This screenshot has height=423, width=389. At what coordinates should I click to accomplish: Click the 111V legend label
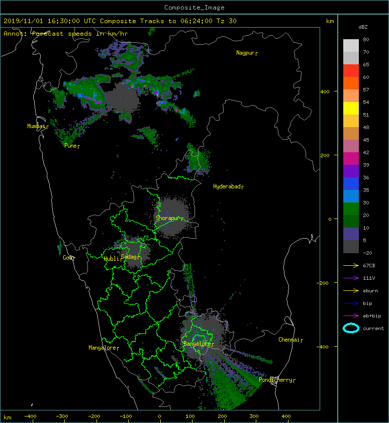pos(369,278)
